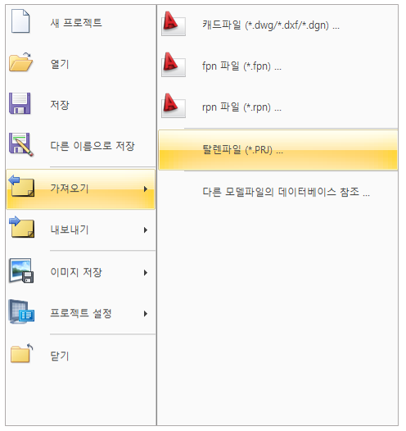Image resolution: width=406 pixels, height=431 pixels.
Task: Click the 가져오기 submenu arrow
Action: (146, 188)
